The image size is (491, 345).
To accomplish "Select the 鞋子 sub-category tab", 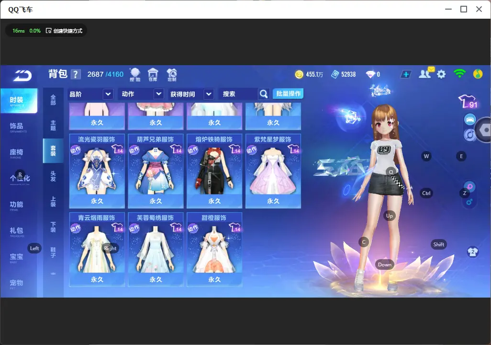I will 53,252.
